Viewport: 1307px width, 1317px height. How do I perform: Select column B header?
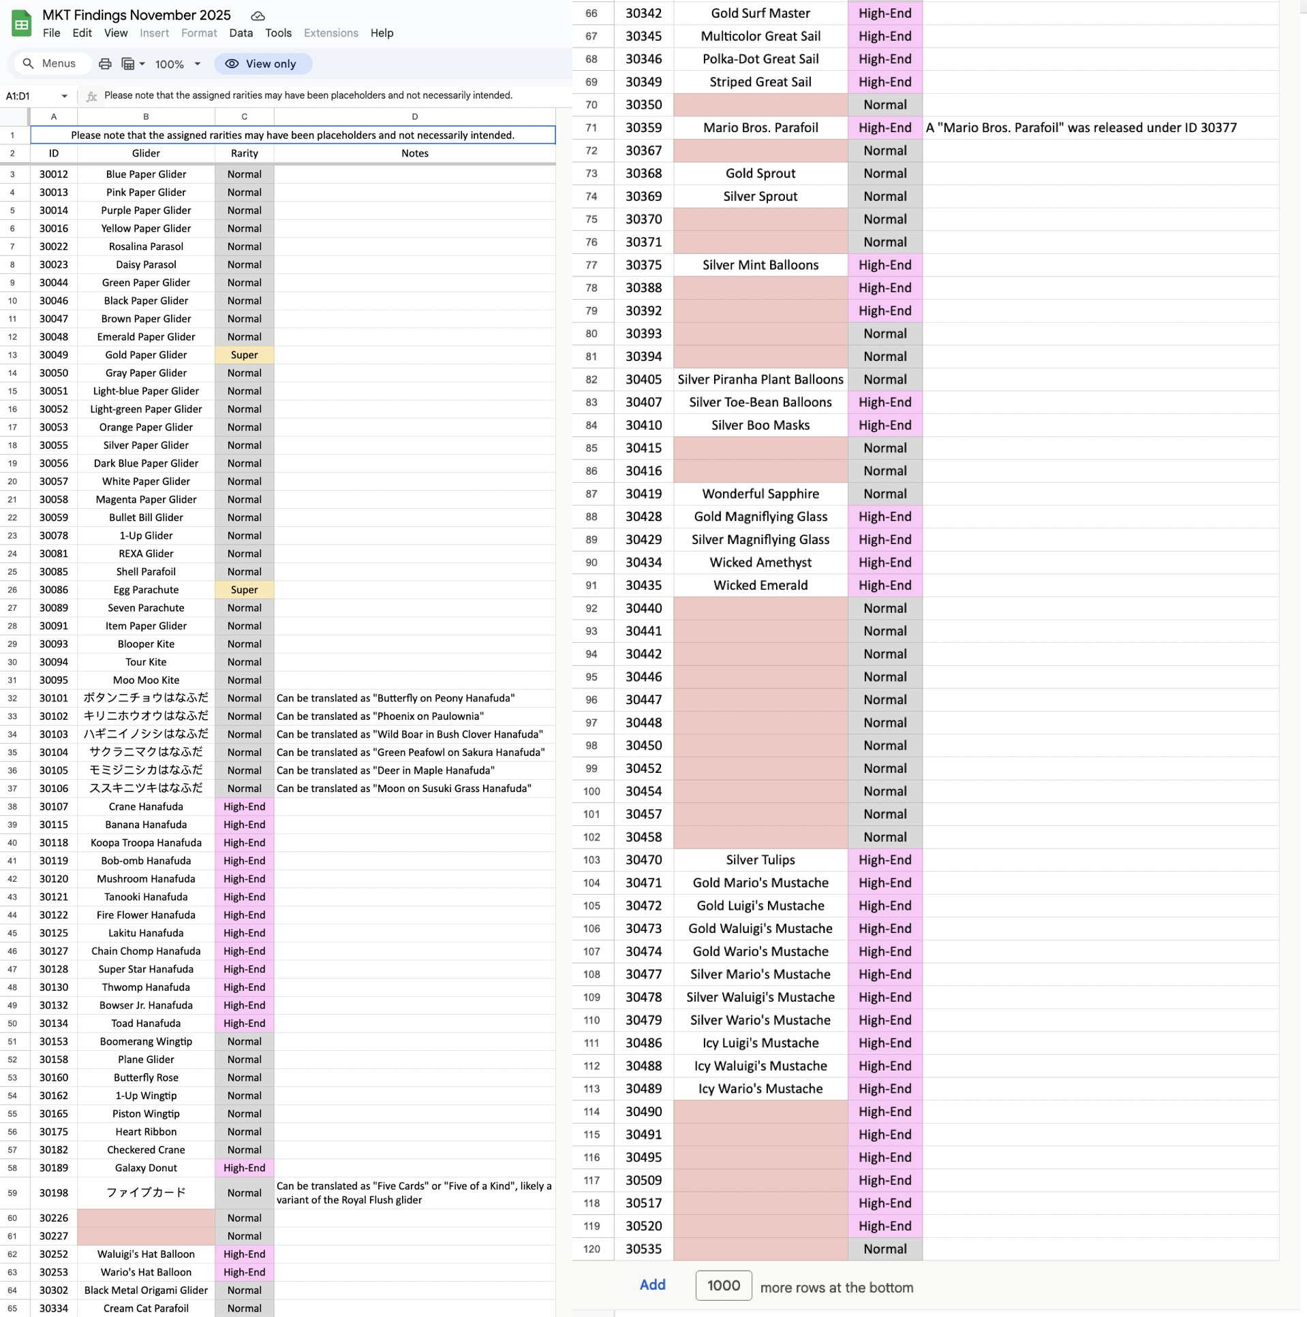(146, 116)
